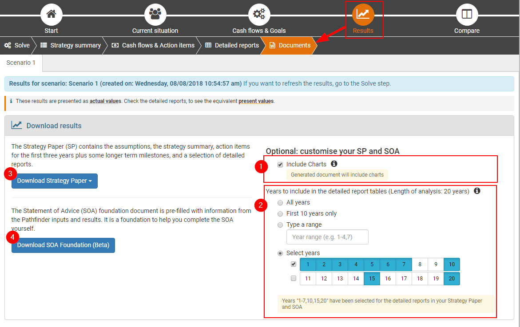Select the All years radio option
Screen dimensions: 520x327
pyautogui.click(x=280, y=203)
